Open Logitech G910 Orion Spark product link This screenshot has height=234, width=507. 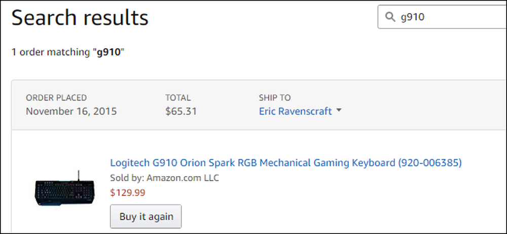(x=286, y=162)
